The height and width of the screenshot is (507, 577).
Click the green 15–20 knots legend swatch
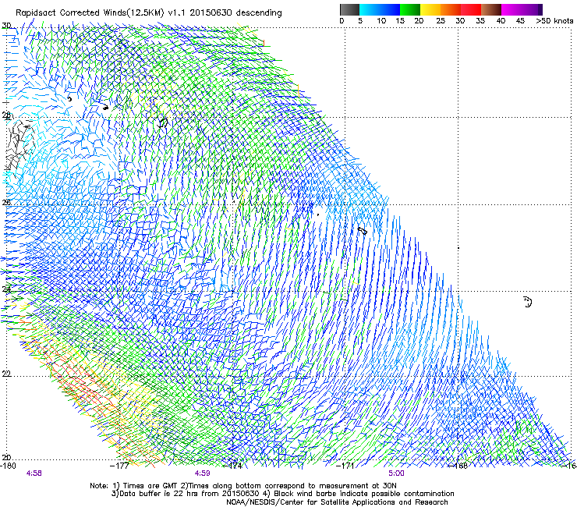point(410,9)
